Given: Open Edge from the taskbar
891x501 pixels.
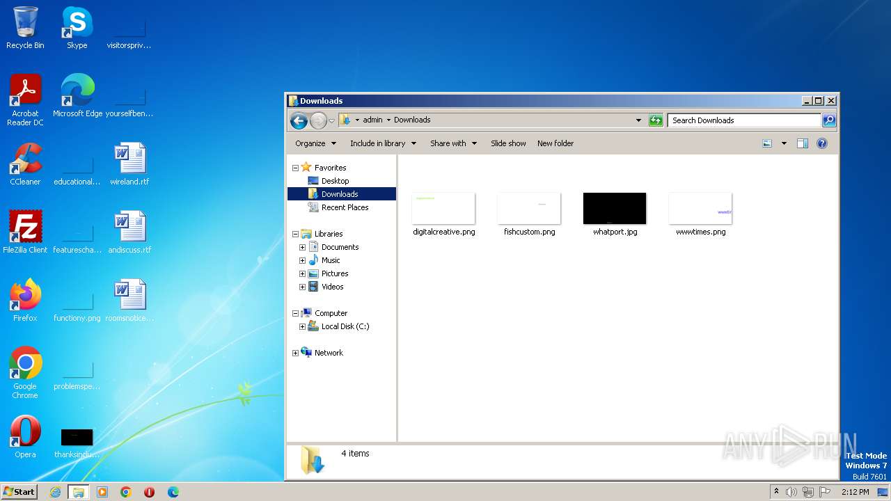Looking at the screenshot, I should point(173,492).
